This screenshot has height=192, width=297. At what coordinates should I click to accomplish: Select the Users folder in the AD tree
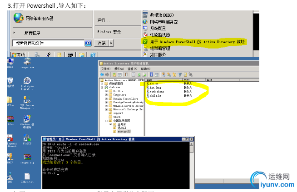pyautogui.click(x=115, y=117)
